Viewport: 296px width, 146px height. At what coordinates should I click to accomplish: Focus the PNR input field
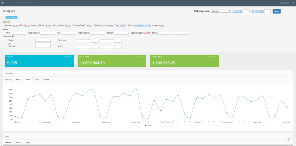tap(18, 33)
